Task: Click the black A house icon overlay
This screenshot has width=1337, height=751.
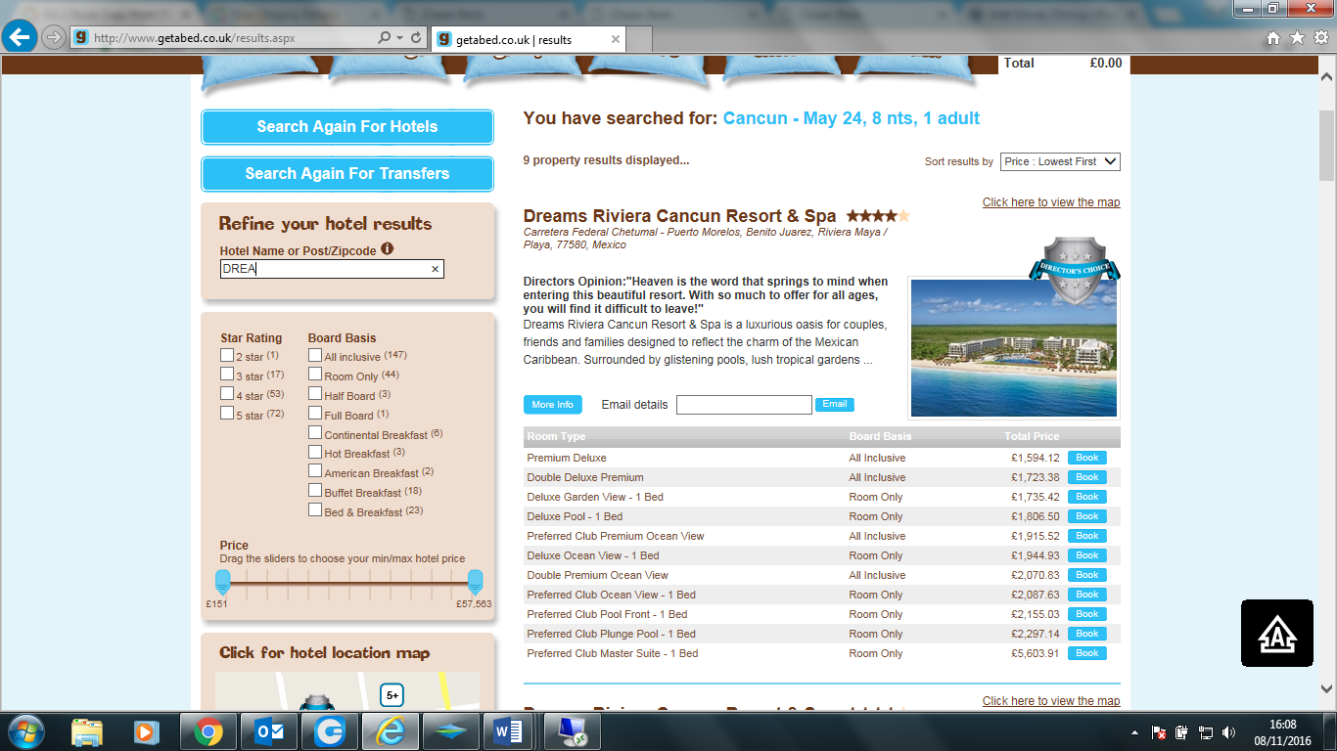Action: pos(1277,633)
